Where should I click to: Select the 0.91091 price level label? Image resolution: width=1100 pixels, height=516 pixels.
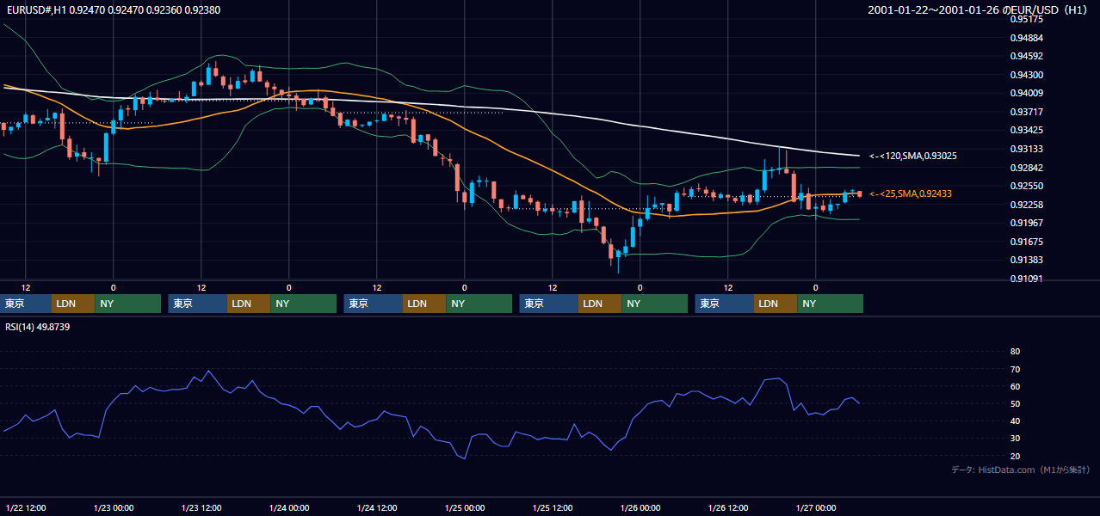(1026, 279)
